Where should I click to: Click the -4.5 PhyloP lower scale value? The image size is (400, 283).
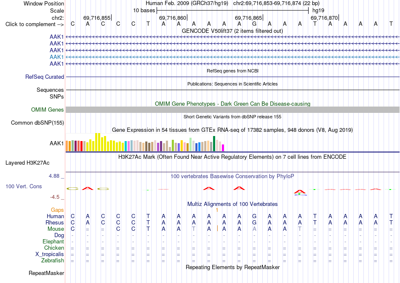(x=55, y=197)
